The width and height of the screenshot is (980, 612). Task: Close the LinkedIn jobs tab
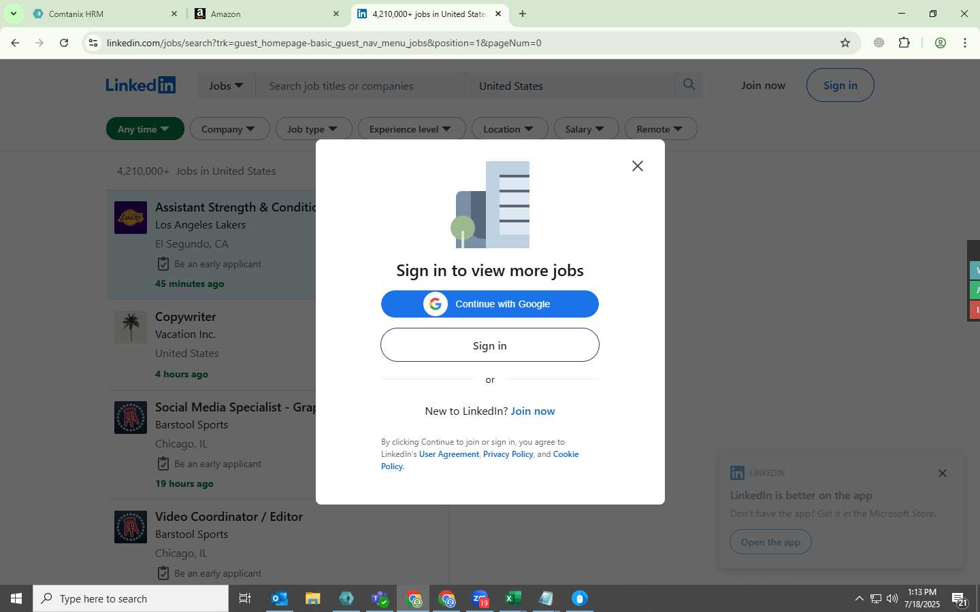(x=498, y=14)
